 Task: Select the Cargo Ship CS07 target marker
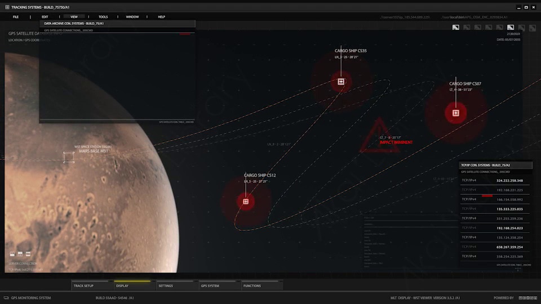456,113
